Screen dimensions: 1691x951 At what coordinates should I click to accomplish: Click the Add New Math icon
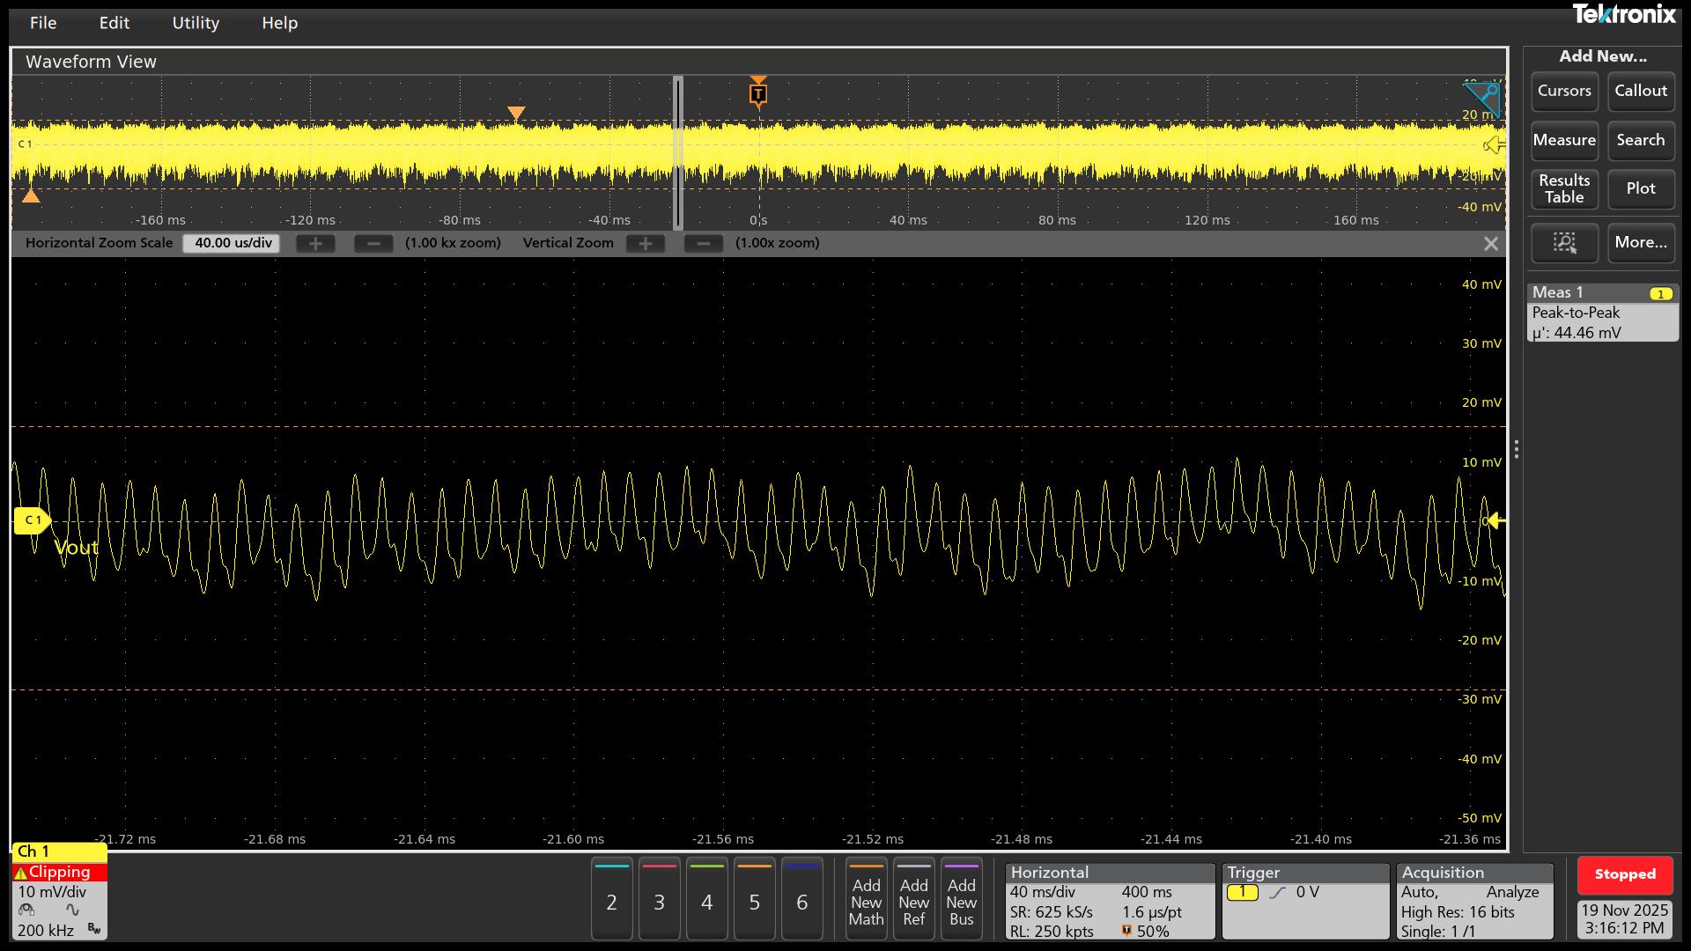coord(866,898)
